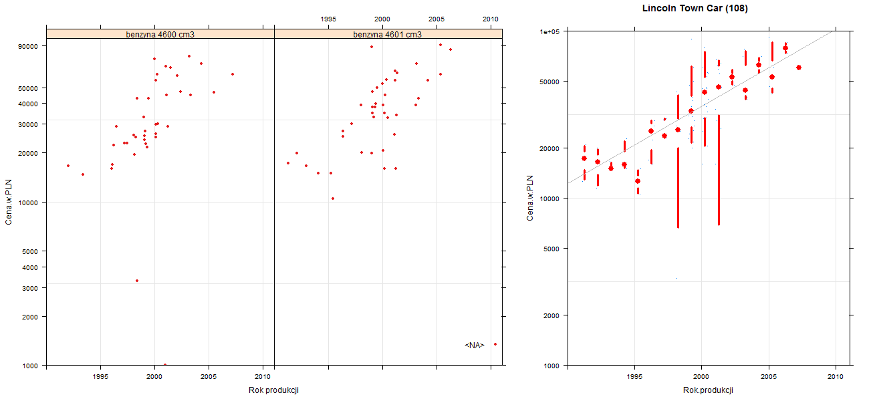Click "2010" on the Lincoln chart x-axis
The height and width of the screenshot is (401, 869).
tap(836, 377)
